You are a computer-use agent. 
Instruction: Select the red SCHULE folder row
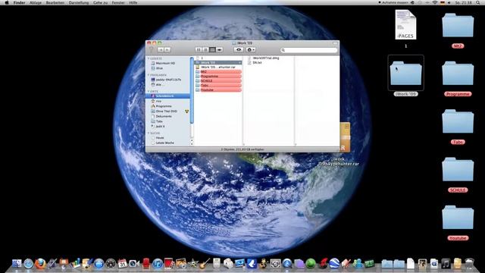(218, 81)
